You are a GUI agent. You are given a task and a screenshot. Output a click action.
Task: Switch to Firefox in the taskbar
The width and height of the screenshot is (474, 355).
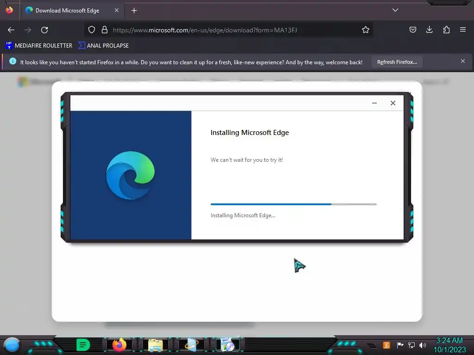(x=119, y=345)
